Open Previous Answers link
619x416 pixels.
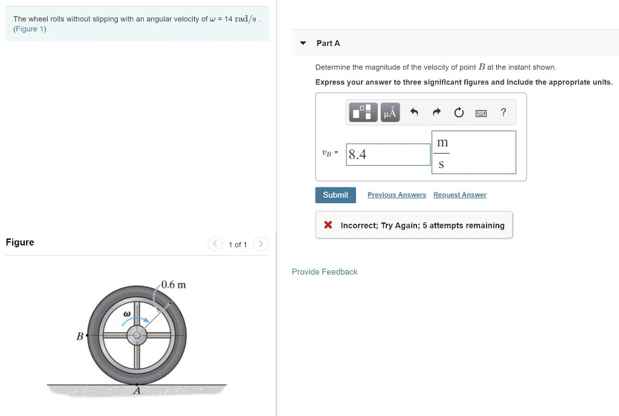[x=397, y=195]
